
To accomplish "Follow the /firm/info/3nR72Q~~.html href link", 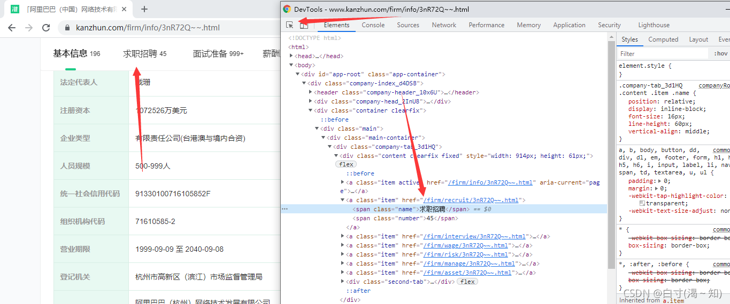I will [x=490, y=182].
